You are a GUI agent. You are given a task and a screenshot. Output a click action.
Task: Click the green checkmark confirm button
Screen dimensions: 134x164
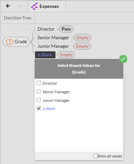(123, 59)
